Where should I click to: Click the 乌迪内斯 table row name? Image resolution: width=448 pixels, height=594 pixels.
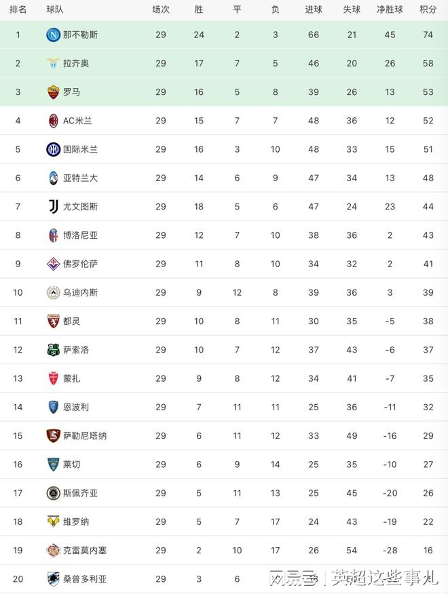80,292
